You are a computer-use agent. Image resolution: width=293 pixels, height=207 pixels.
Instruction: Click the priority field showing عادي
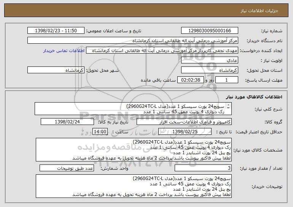tap(209, 60)
